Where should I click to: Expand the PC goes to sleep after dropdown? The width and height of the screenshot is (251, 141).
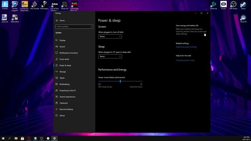coord(110,56)
